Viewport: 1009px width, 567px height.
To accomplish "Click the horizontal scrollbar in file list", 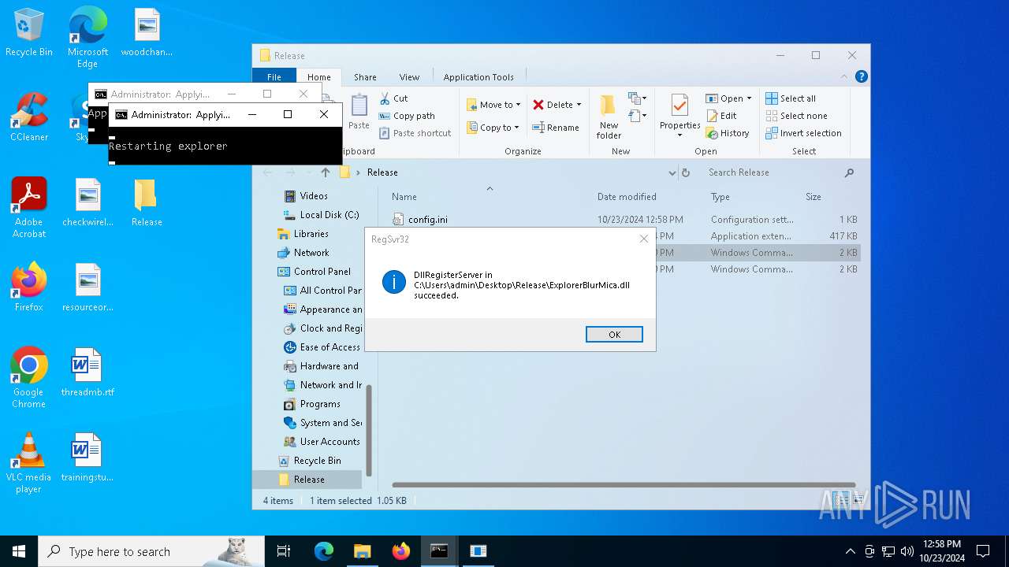I will pyautogui.click(x=624, y=484).
